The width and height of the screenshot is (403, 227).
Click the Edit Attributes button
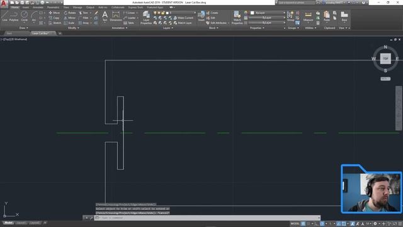tap(217, 23)
